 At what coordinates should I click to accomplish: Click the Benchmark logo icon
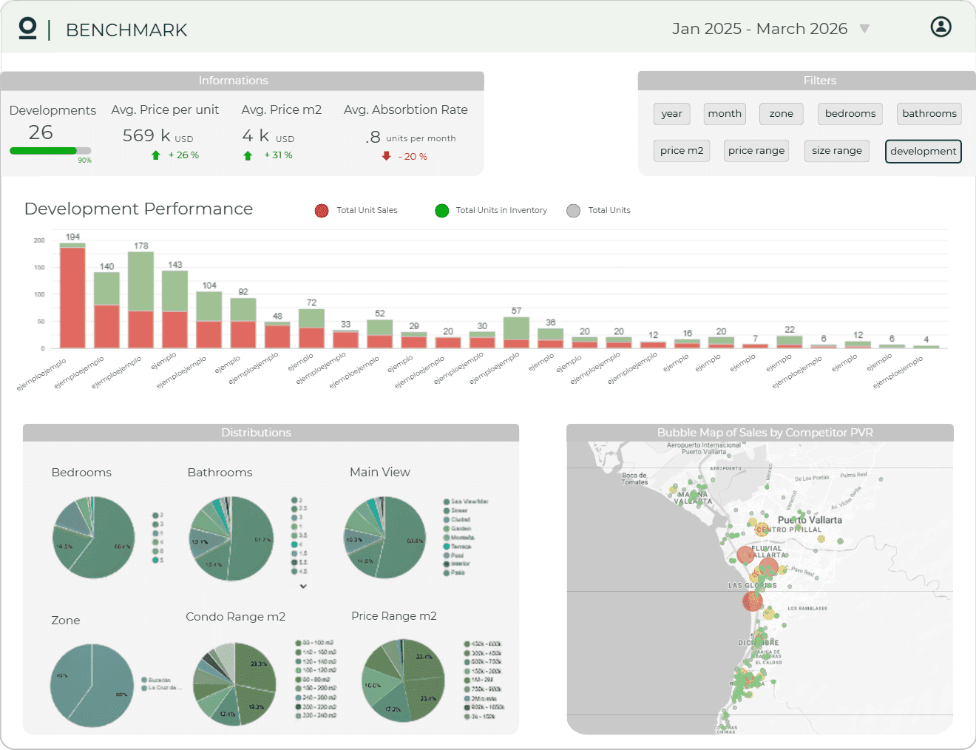(x=27, y=28)
